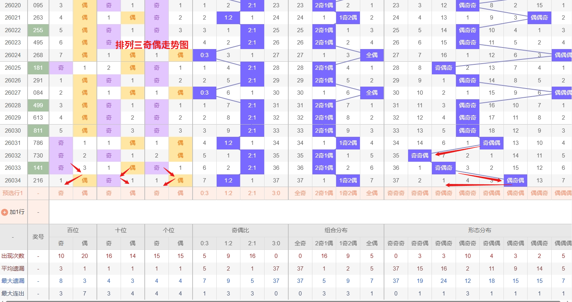Viewport: 572px width, 302px height.
Task: Select 2奇1偶 in the 预选行1 row
Action: tap(324, 193)
